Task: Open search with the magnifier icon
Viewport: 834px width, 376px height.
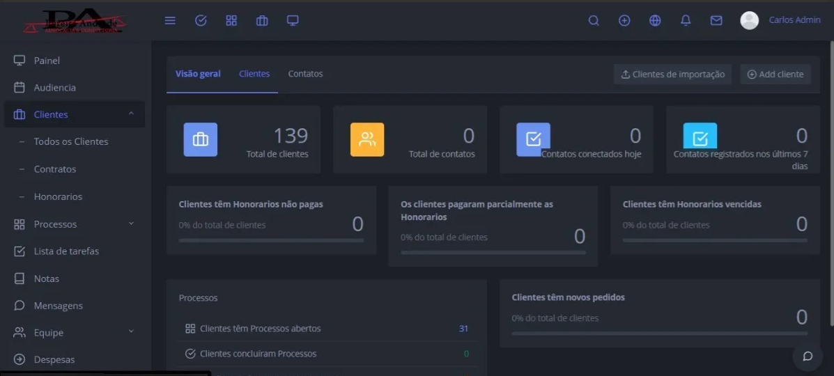Action: pyautogui.click(x=594, y=20)
